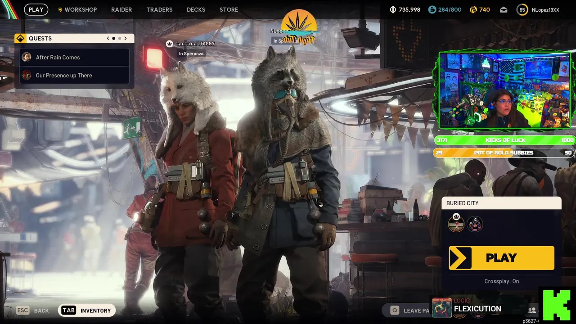Open the PLAY tab in top navigation
This screenshot has width=576, height=324.
pos(36,9)
